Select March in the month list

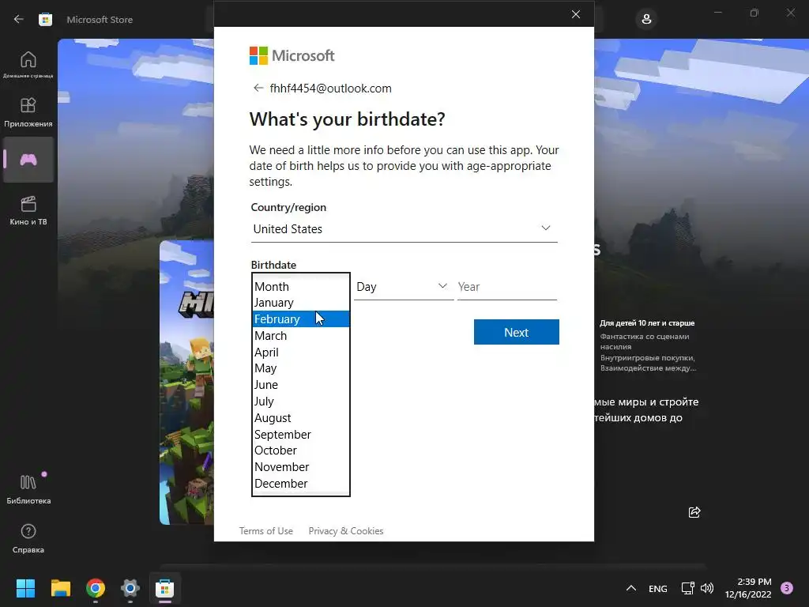tap(301, 335)
